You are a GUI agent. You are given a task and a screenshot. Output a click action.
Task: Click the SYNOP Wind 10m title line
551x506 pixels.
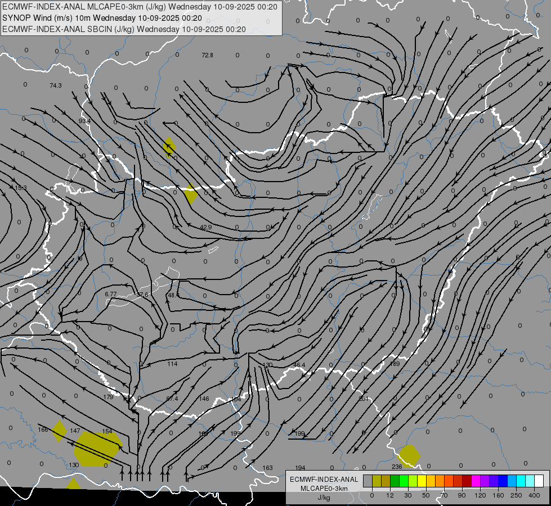(x=102, y=18)
